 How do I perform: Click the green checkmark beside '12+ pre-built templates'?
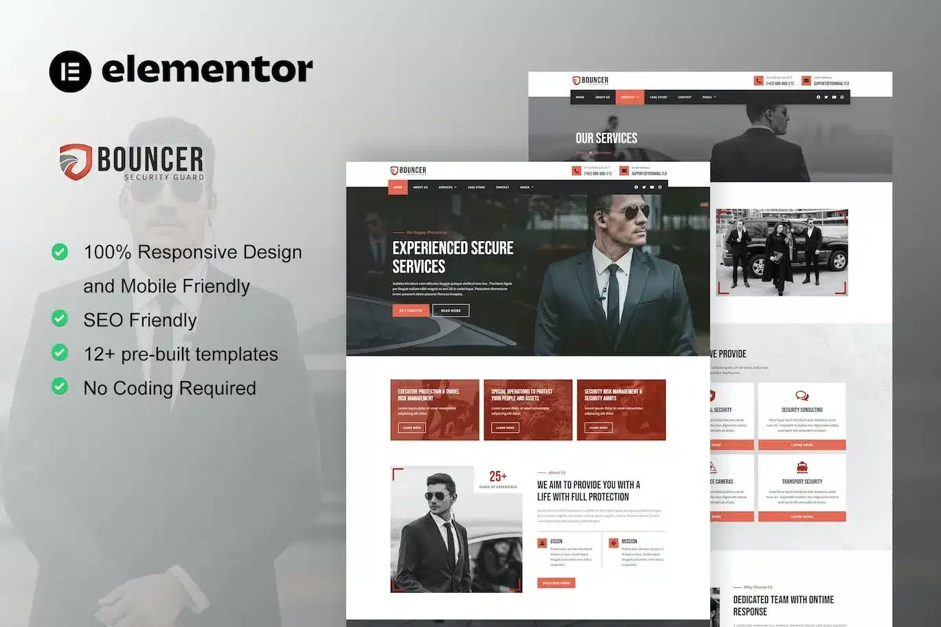[x=60, y=352]
